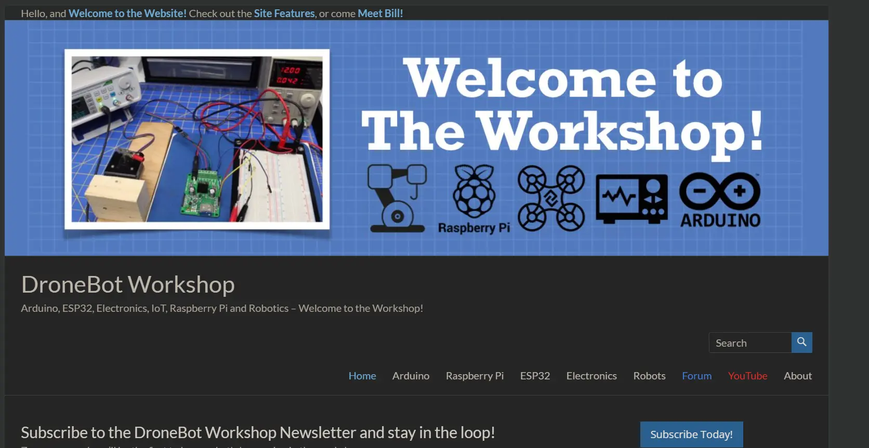869x448 pixels.
Task: Click the magnifier search button
Action: [801, 342]
